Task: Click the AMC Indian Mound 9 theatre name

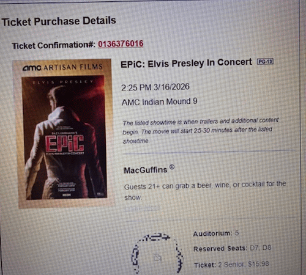Action: (159, 101)
